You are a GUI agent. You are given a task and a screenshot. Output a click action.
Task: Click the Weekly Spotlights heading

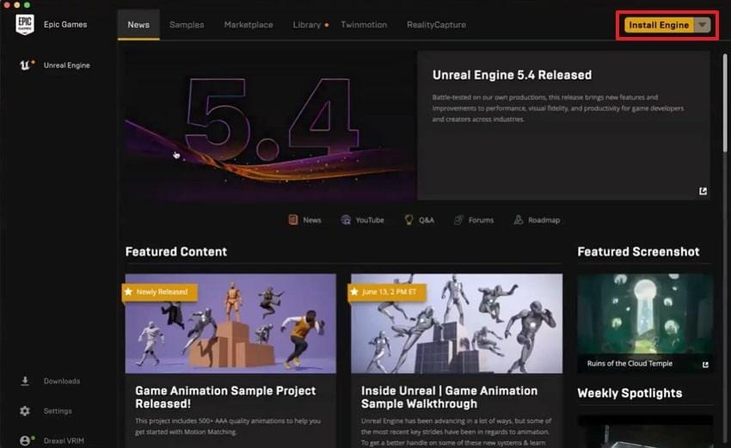tap(630, 393)
